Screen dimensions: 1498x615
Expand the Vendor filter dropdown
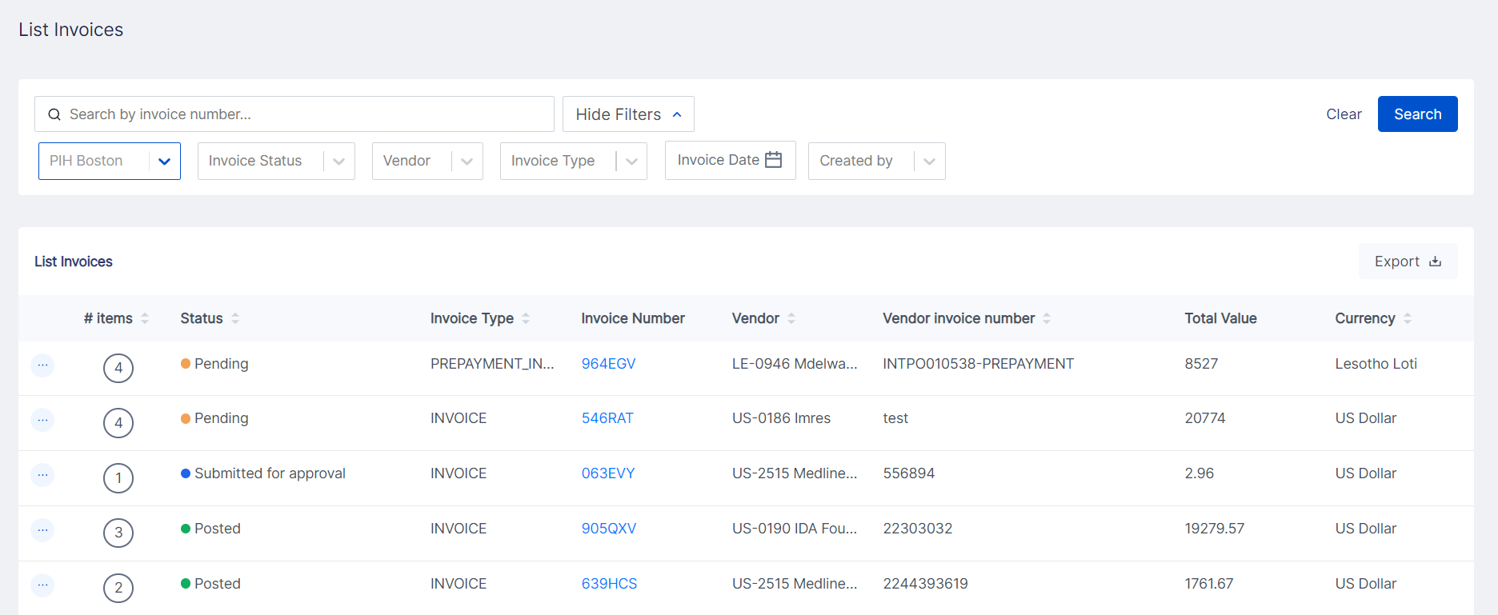pos(427,161)
